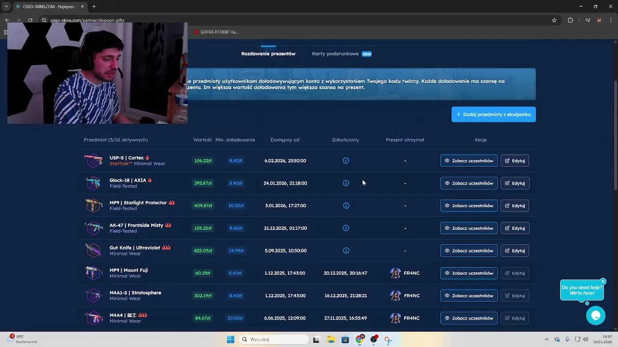The image size is (618, 347).
Task: Bookmark this page with star icon
Action: click(x=554, y=20)
